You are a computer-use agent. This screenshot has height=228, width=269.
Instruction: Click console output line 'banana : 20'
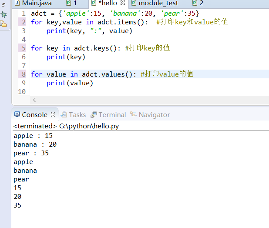[35, 144]
